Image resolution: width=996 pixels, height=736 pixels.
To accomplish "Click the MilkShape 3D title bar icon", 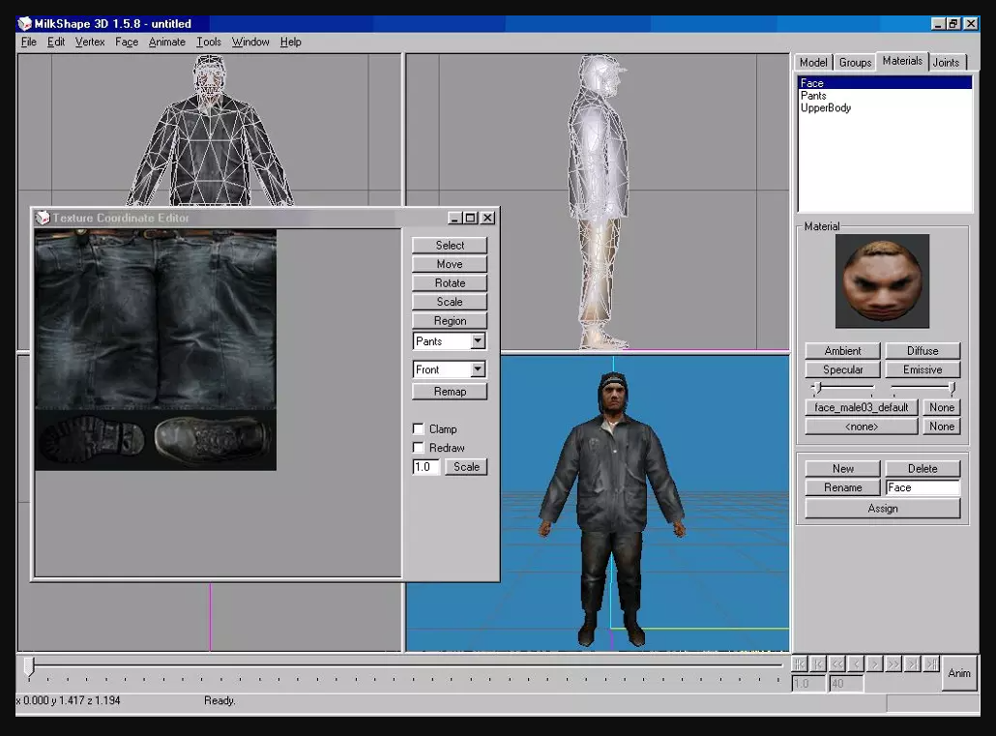I will pos(24,23).
